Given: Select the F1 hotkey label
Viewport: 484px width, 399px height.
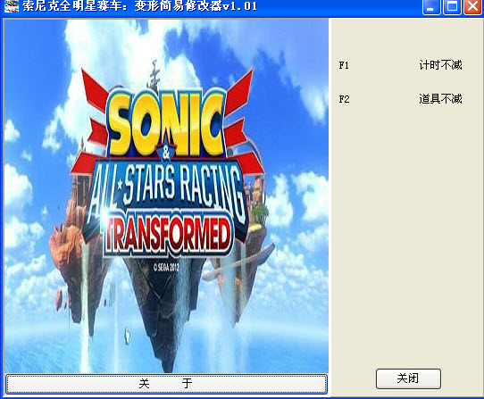Looking at the screenshot, I should pos(344,65).
